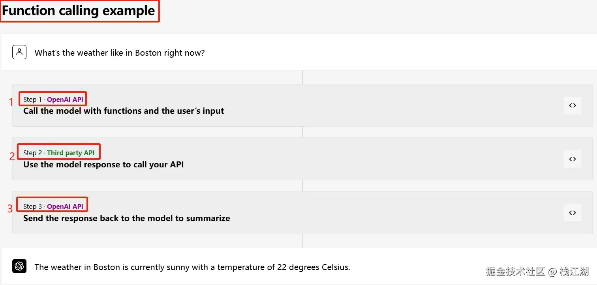Expand "Use the model response to call your API"
Screen dimensions: 597x285
click(103, 165)
